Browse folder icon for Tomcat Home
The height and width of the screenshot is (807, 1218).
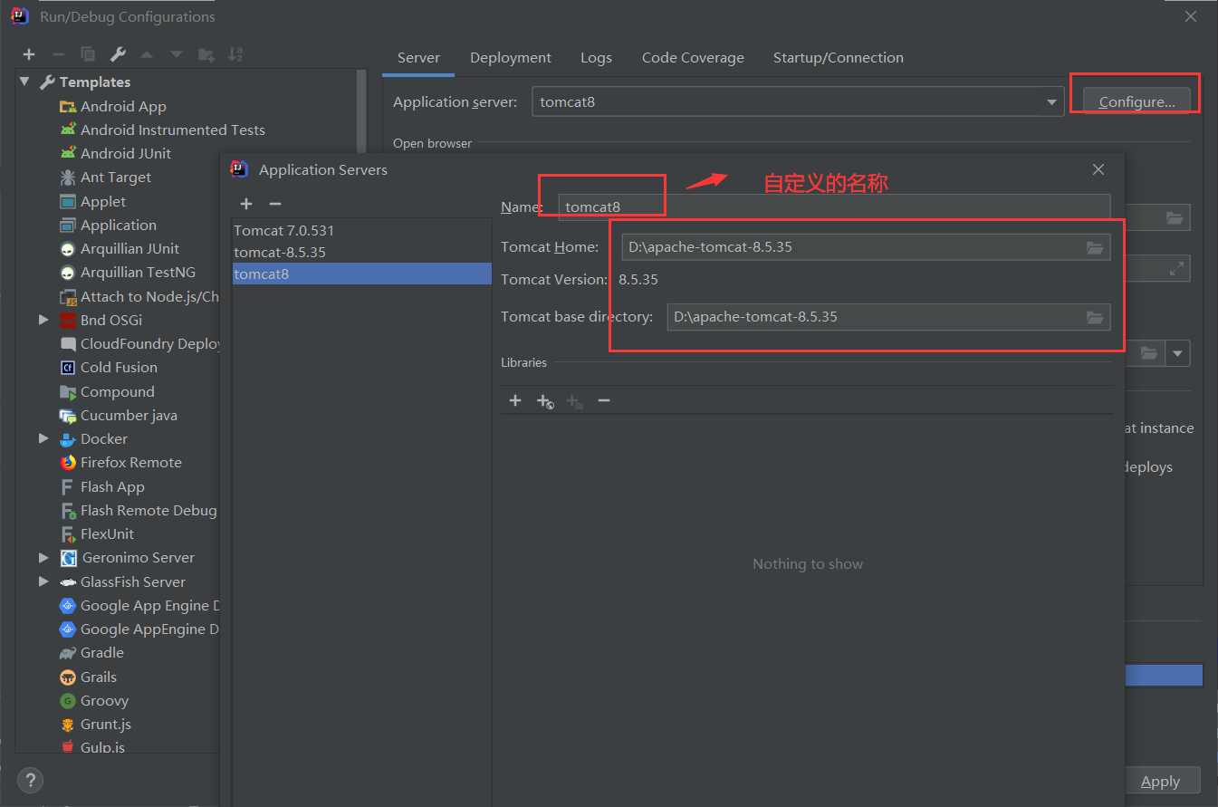click(x=1095, y=247)
